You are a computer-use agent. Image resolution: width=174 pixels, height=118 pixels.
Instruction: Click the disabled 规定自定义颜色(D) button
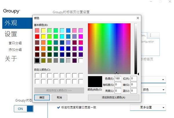[59, 91]
